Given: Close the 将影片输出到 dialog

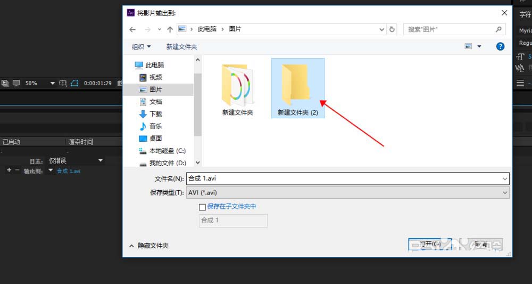Looking at the screenshot, I should (504, 13).
